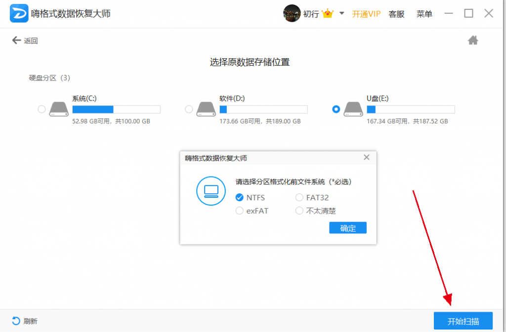Click 开通VIP link

pos(366,14)
